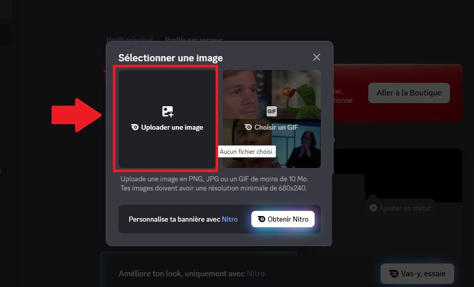Select the Kermit drinking tea GIF thumbnail
The image size is (474, 287).
296,94
